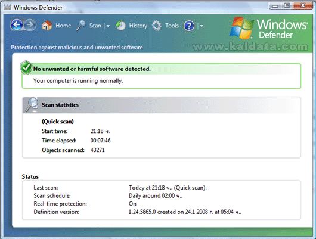Click the 'Objects scanned:' label

point(63,150)
